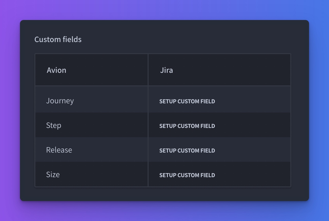
Task: Set up the Release custom field
Action: point(187,150)
